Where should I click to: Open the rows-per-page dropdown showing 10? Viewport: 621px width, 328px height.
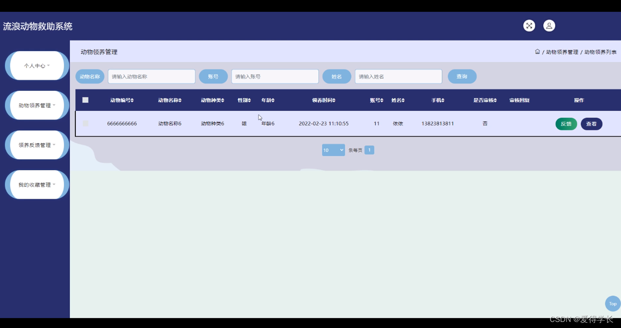point(333,150)
